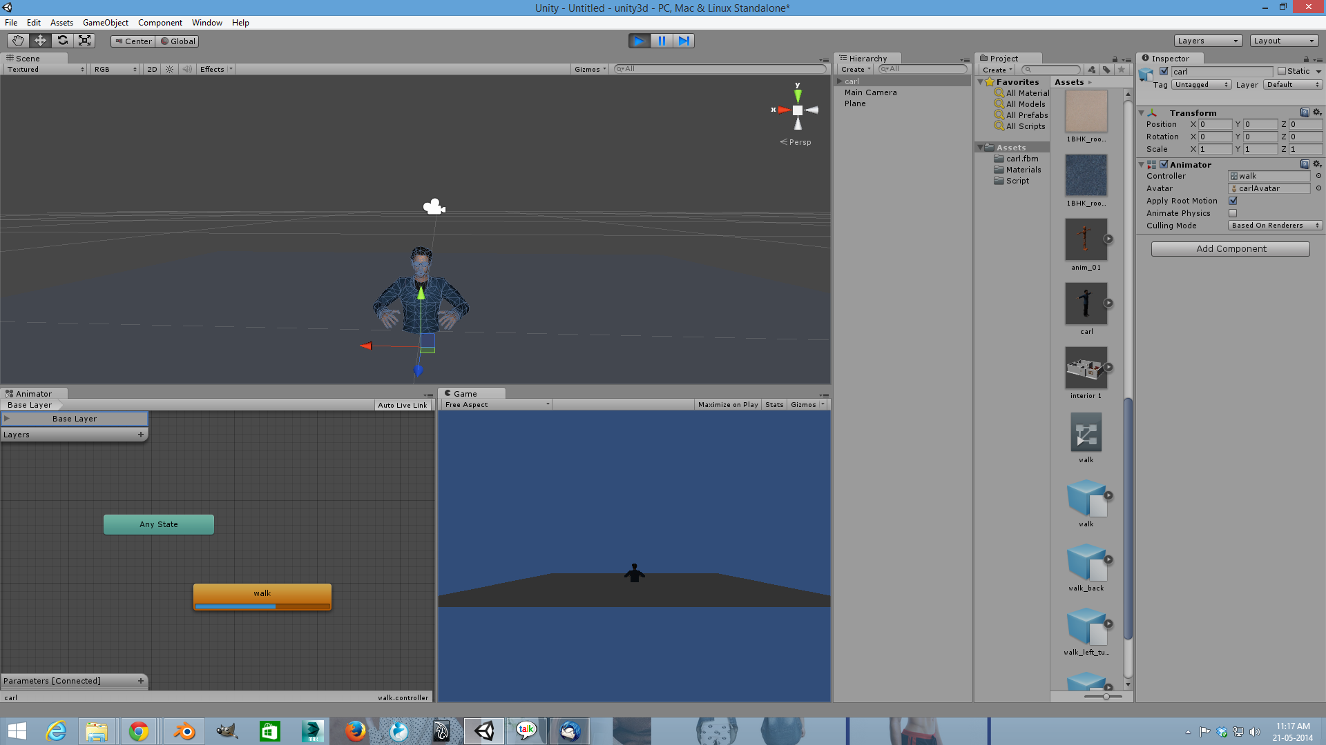The width and height of the screenshot is (1326, 745).
Task: Open the Effects dropdown
Action: [x=216, y=69]
